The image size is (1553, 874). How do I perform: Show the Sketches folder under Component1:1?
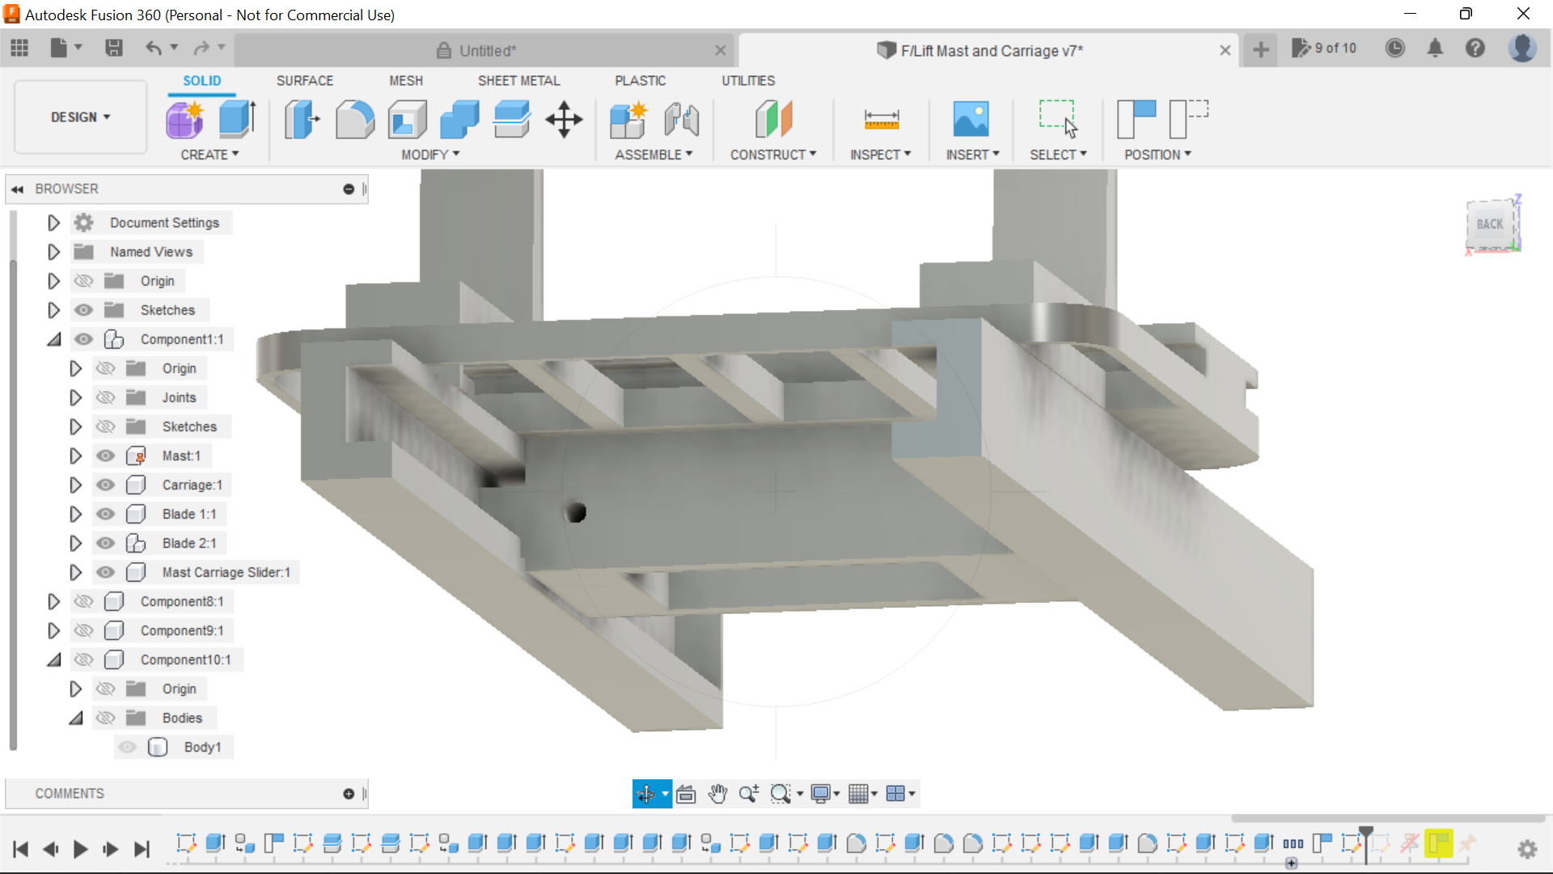tap(106, 426)
